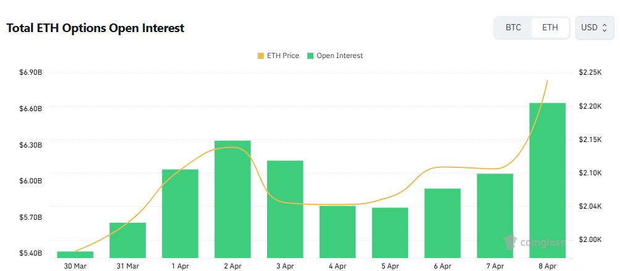
Task: Click the 2 Apr open interest bar
Action: pos(232,199)
